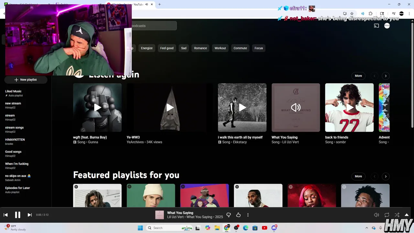The image size is (414, 233).
Task: Like What You Saying in player bar
Action: [238, 215]
